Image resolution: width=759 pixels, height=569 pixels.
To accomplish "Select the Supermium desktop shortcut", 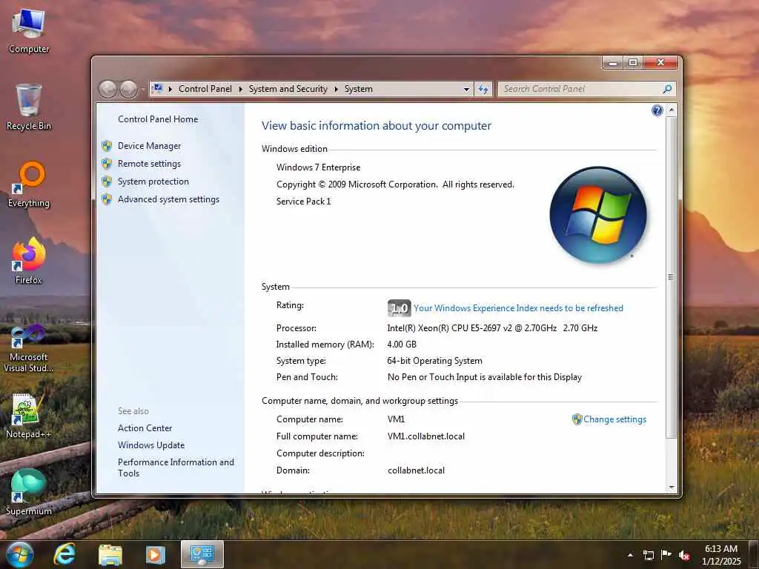I will (29, 493).
